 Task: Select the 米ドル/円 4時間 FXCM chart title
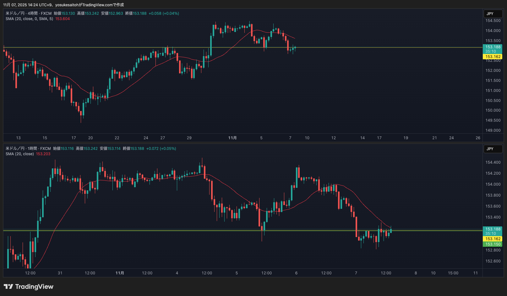click(x=28, y=13)
